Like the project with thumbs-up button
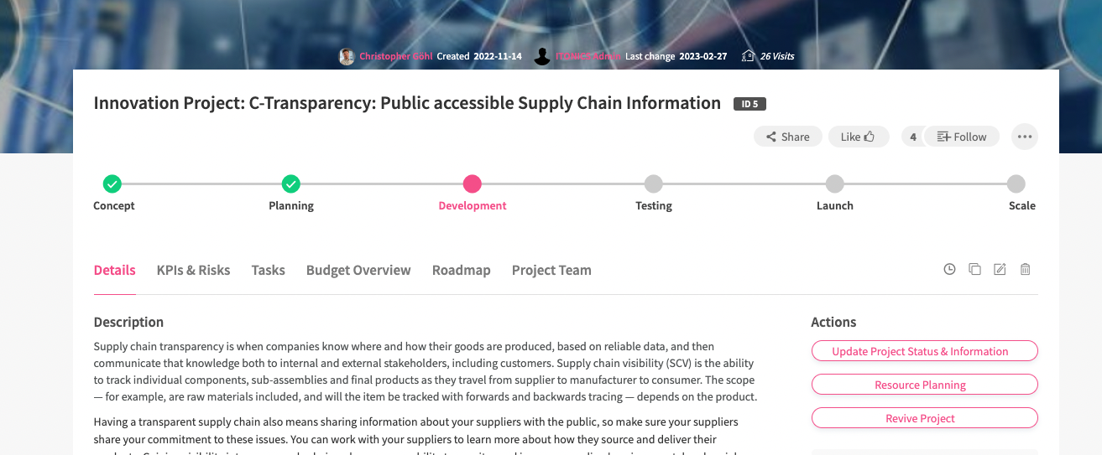 click(858, 137)
